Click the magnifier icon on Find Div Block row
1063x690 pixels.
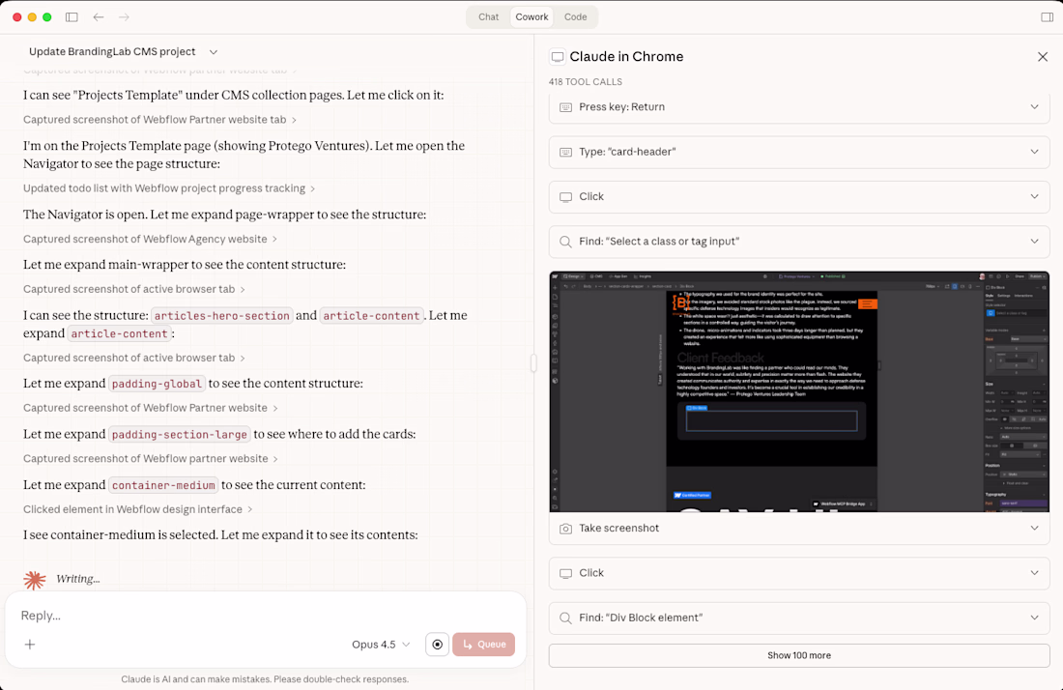point(565,618)
